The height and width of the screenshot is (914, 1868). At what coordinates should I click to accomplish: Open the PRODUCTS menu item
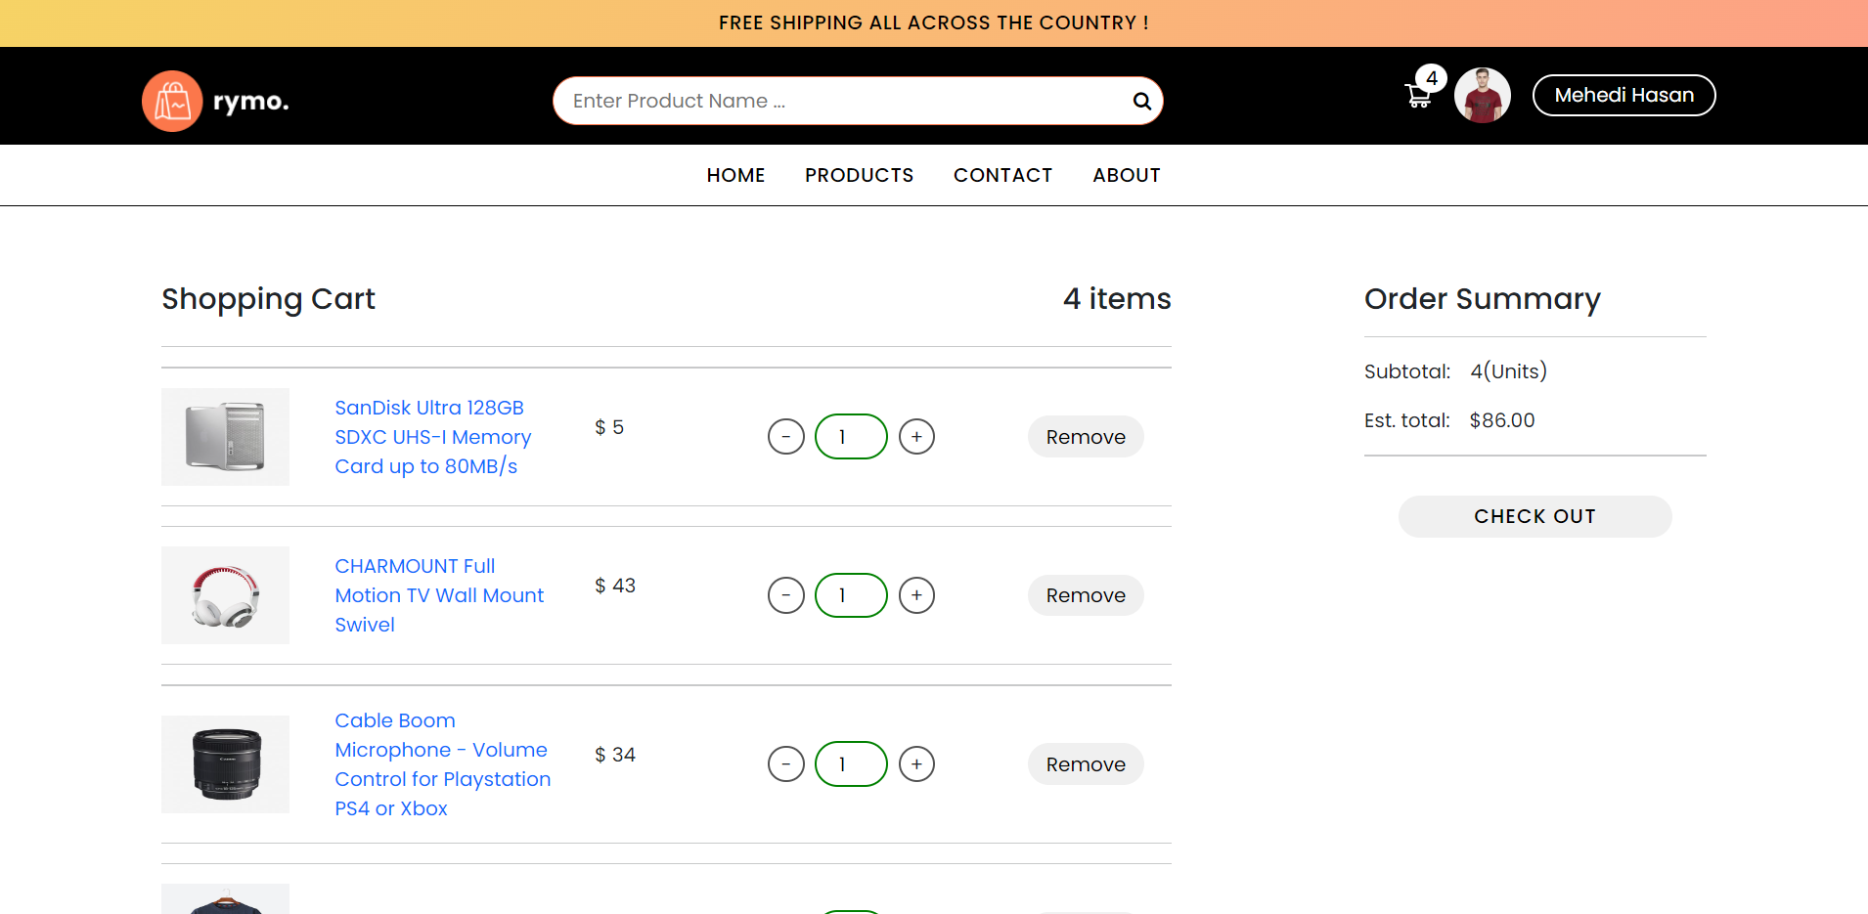click(x=860, y=175)
